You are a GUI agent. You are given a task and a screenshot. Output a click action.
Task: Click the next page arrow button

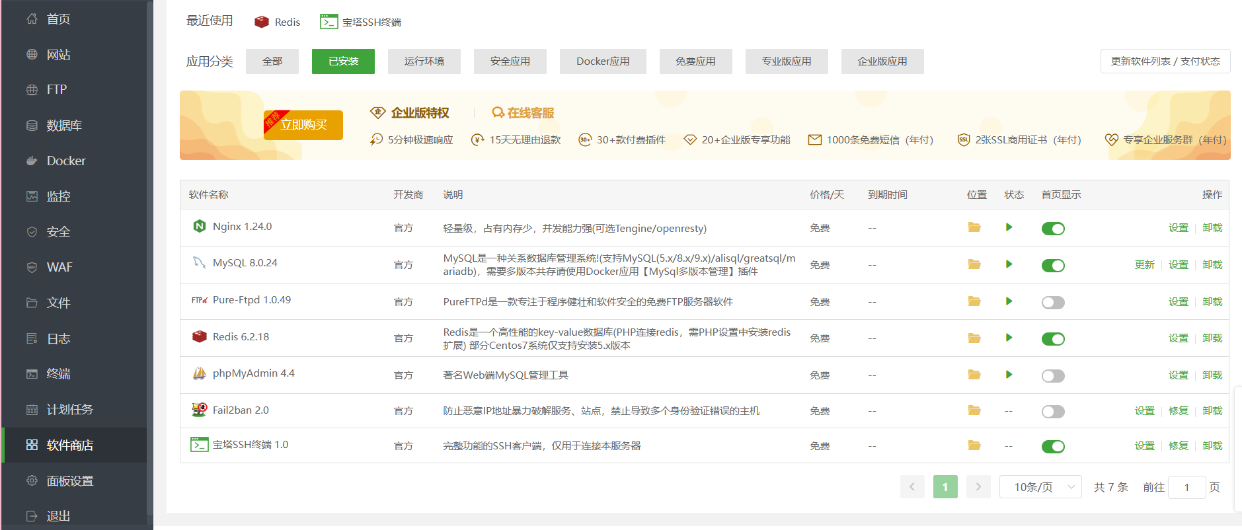click(x=978, y=487)
